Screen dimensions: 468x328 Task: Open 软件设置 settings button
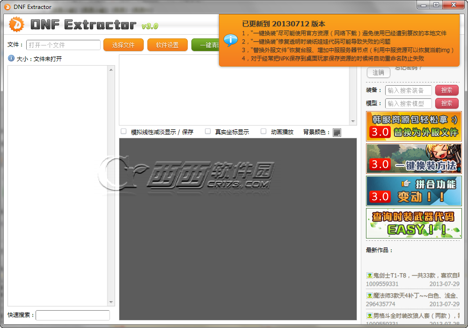(167, 45)
